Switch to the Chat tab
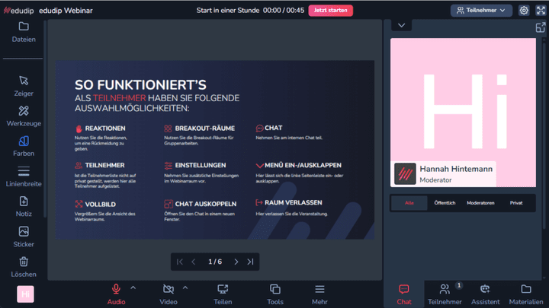The image size is (549, 308). click(403, 294)
